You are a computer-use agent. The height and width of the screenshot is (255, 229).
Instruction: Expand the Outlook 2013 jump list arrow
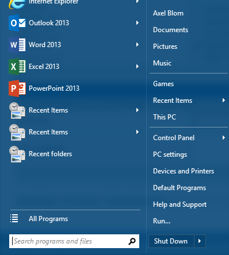click(138, 23)
